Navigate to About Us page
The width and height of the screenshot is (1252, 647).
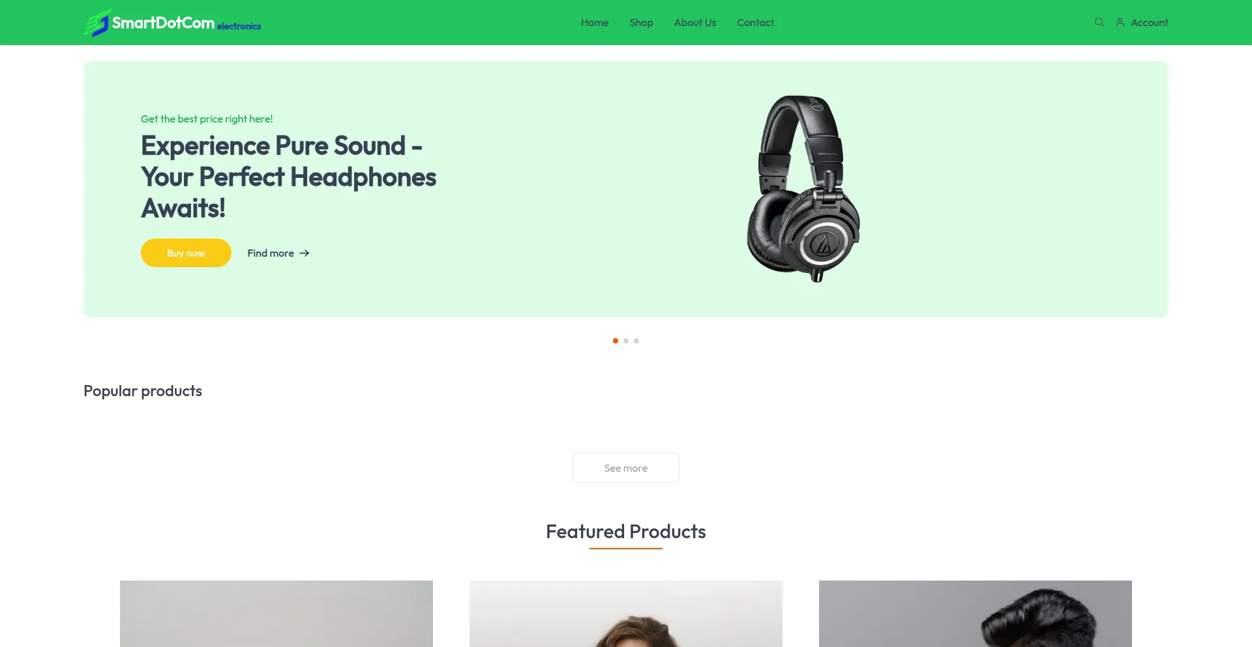click(x=695, y=22)
